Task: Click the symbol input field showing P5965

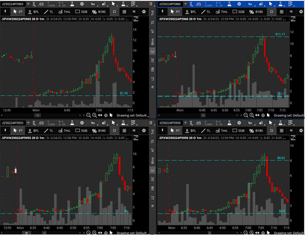Action: (x=13, y=4)
